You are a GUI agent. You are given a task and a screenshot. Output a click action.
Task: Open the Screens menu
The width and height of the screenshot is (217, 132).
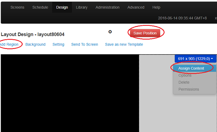(17, 7)
